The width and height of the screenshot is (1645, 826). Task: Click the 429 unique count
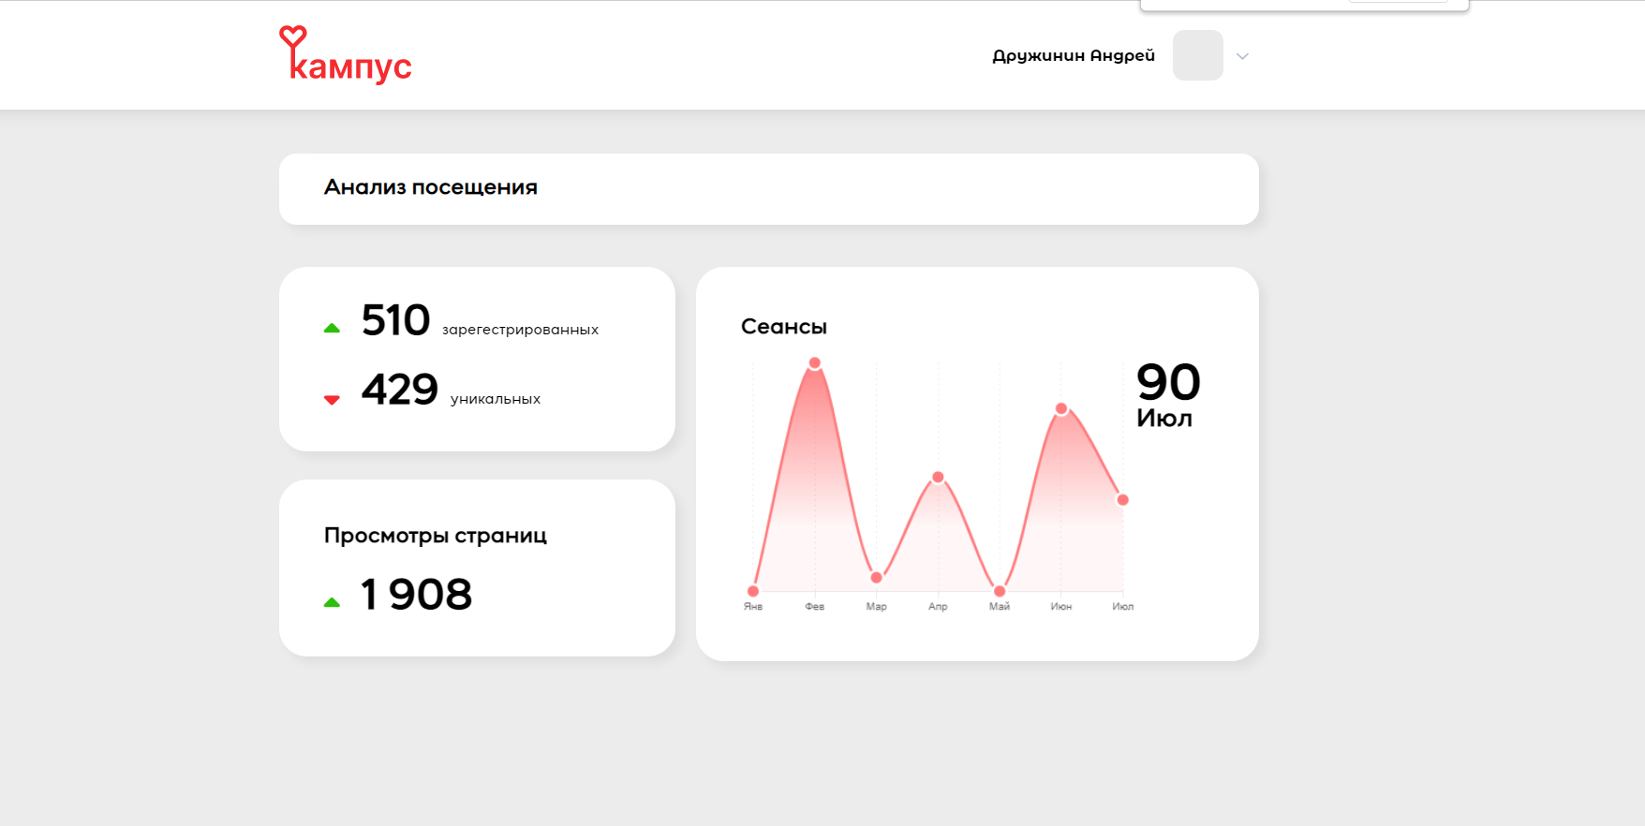(400, 390)
